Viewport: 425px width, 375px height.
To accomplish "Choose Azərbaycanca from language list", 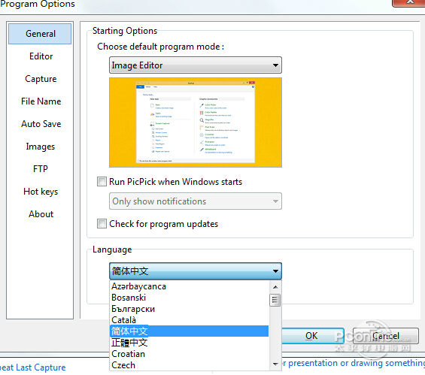I will (x=190, y=286).
